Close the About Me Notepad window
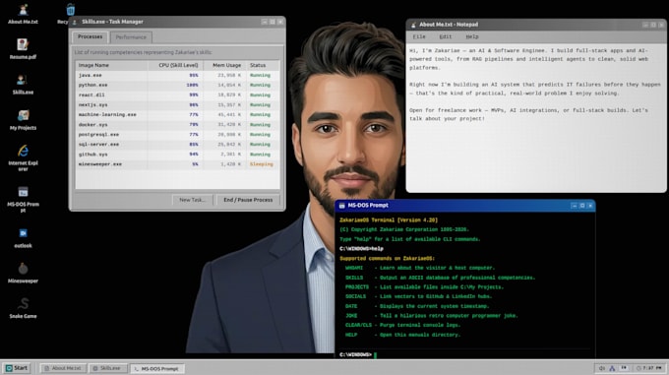The height and width of the screenshot is (375, 669). click(661, 25)
